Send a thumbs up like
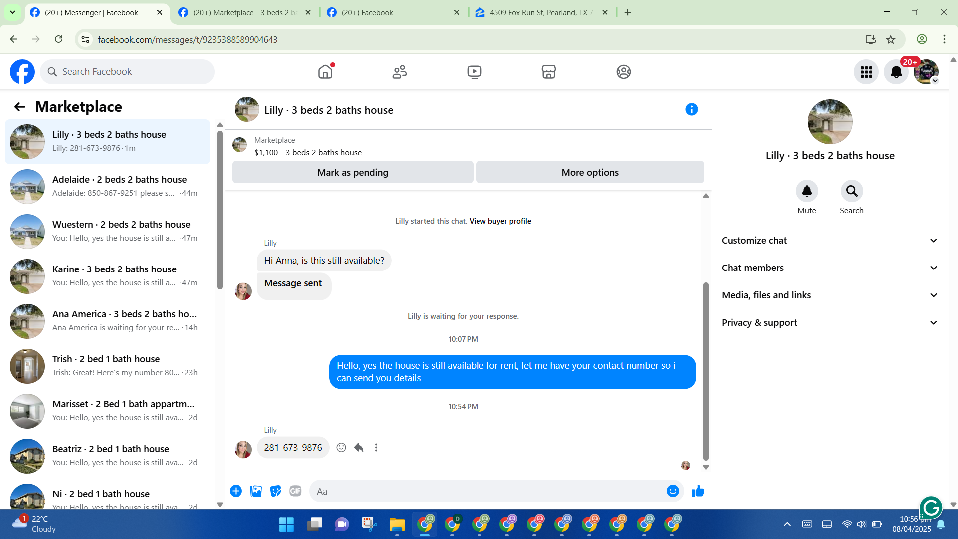This screenshot has width=958, height=539. [698, 491]
